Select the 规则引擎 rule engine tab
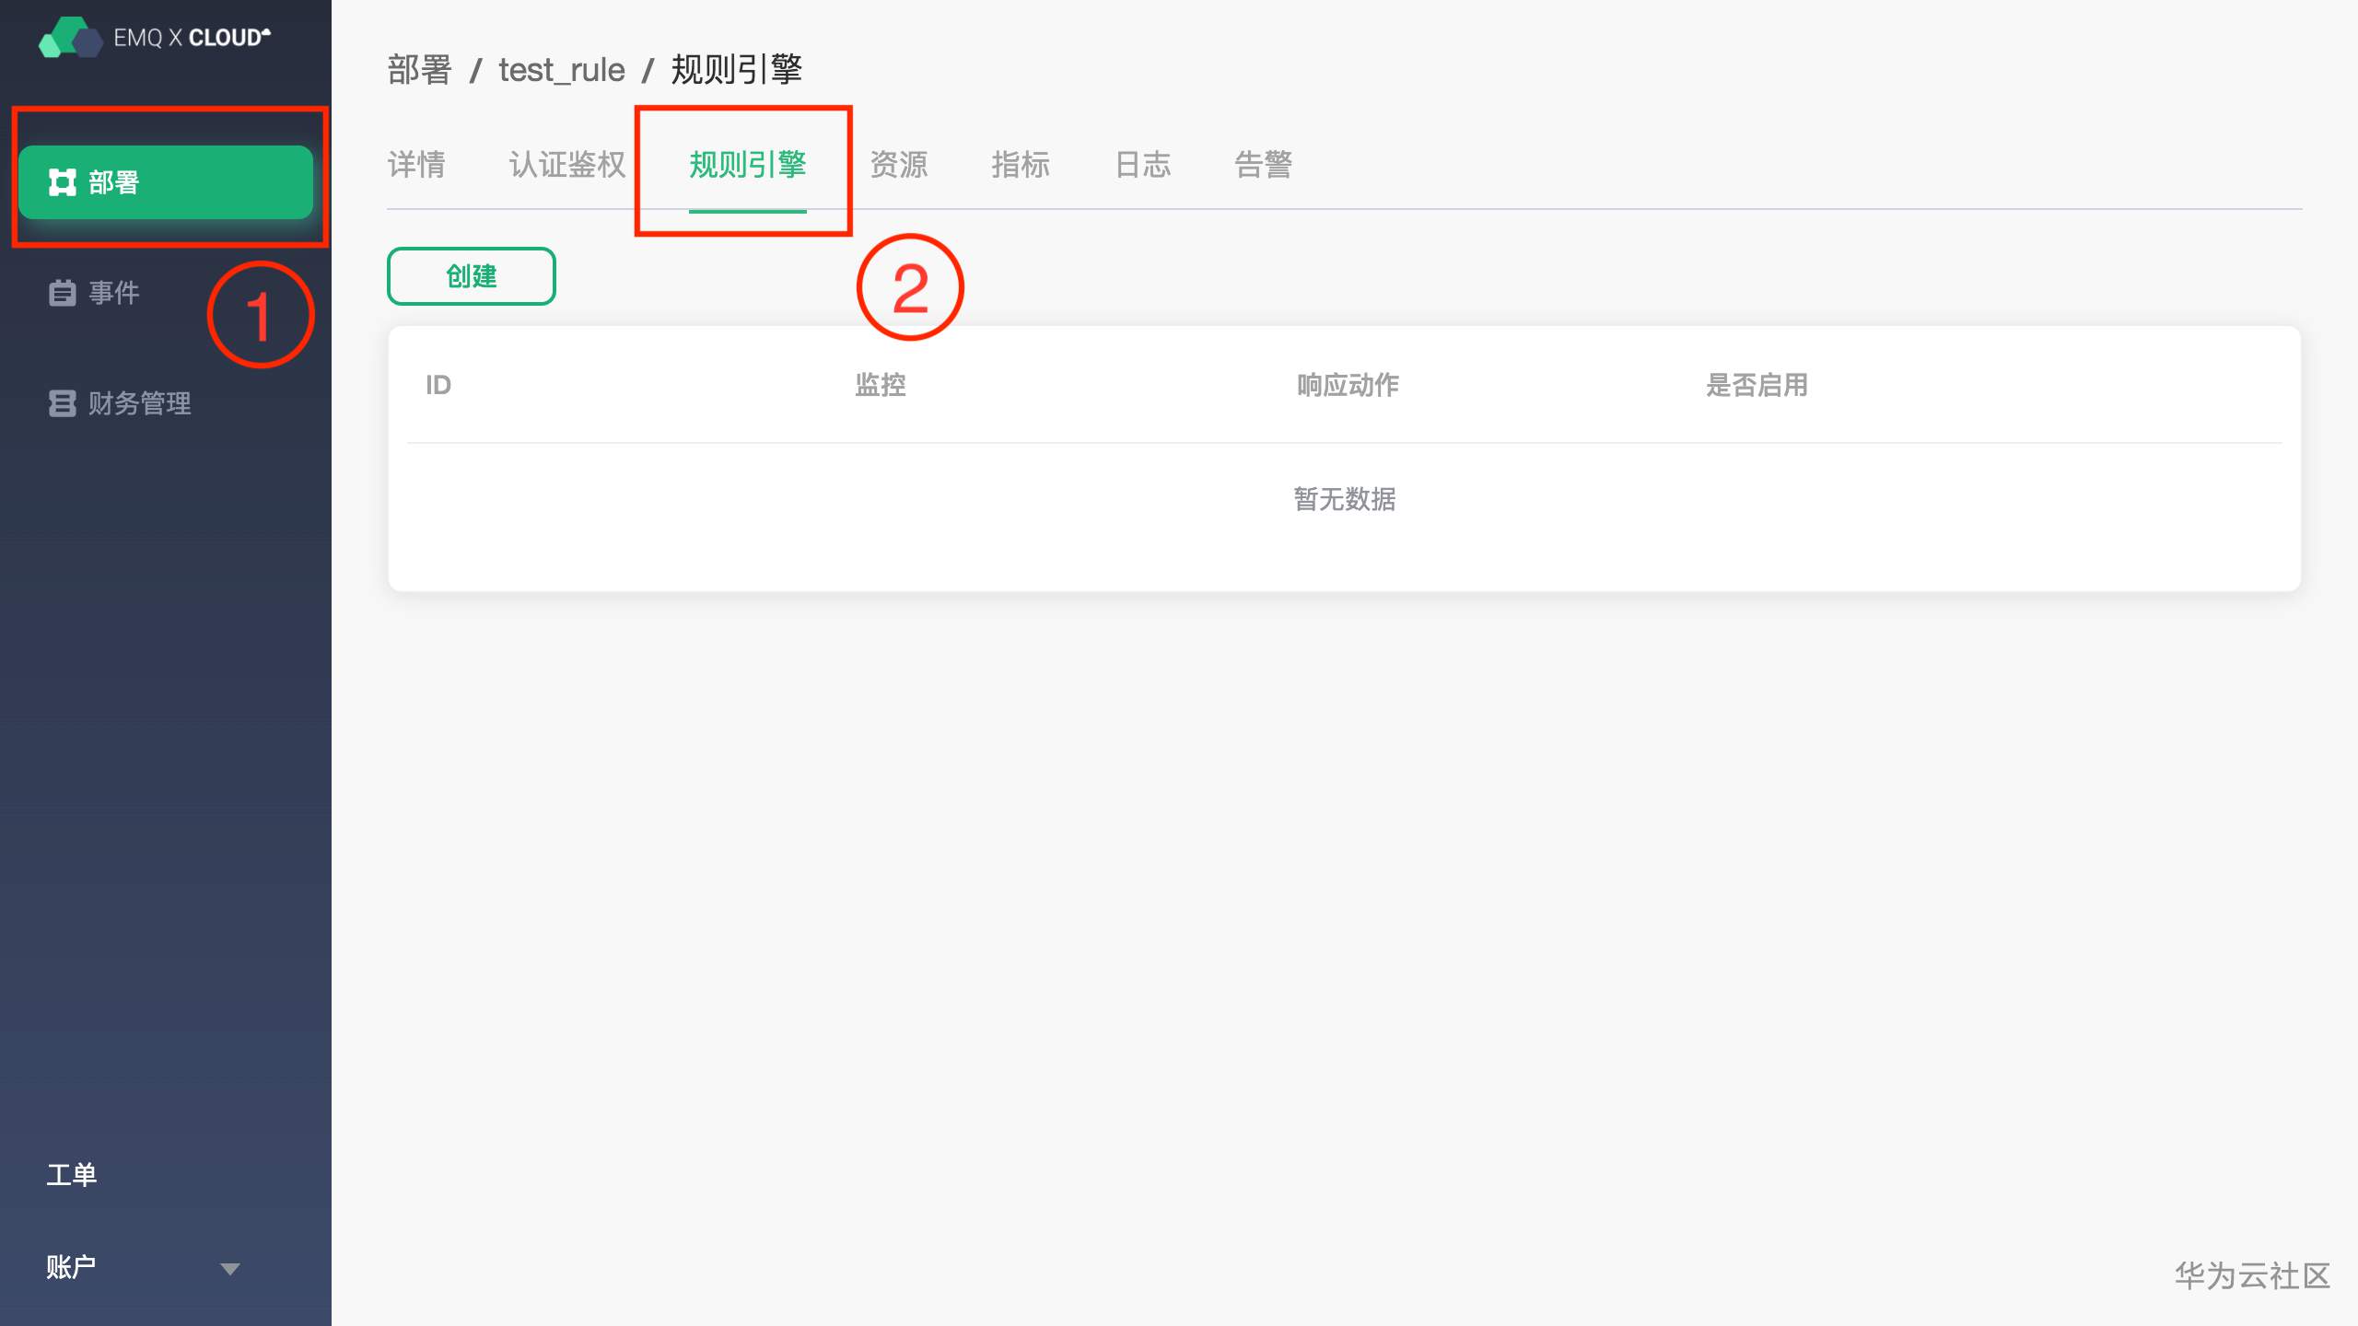Image resolution: width=2358 pixels, height=1326 pixels. coord(747,165)
